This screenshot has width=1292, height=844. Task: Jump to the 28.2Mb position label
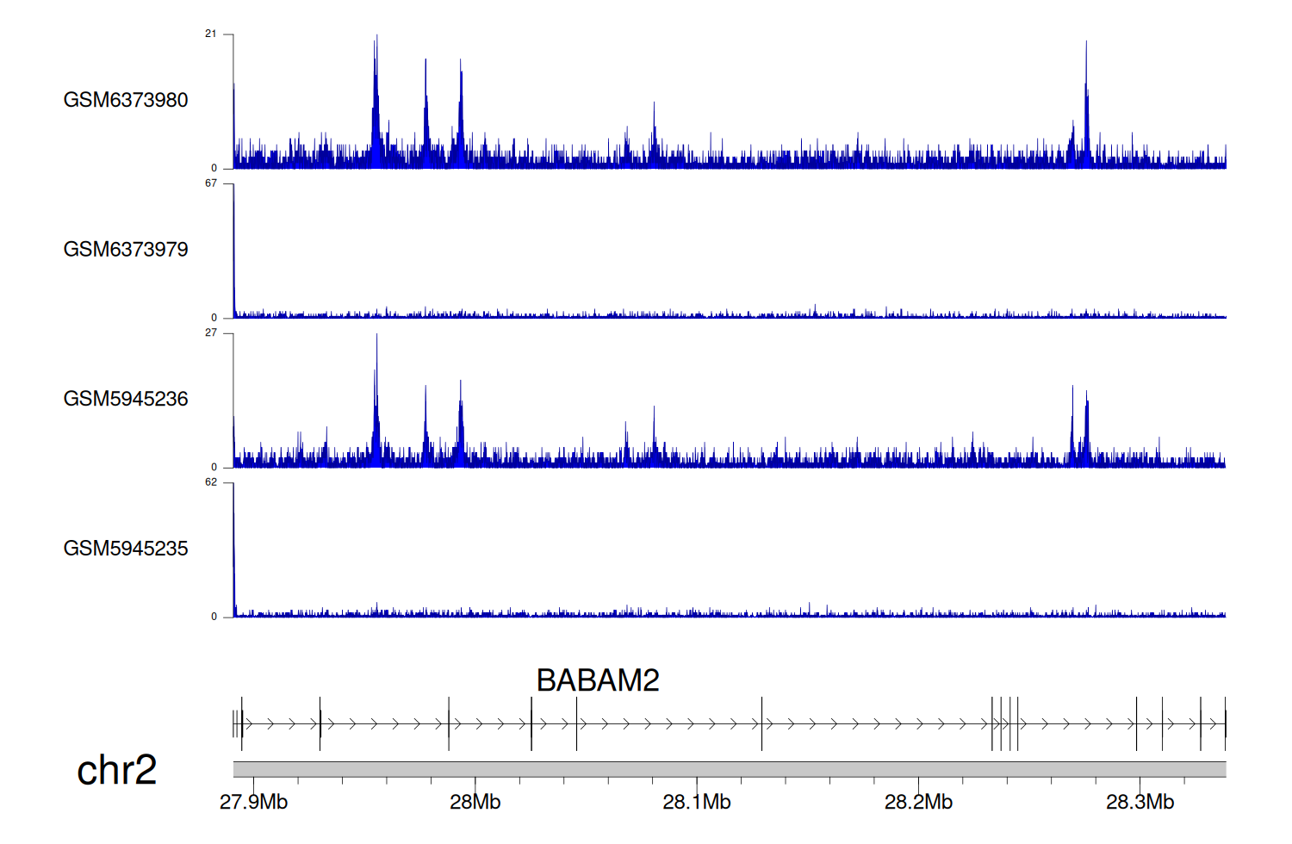(x=918, y=802)
